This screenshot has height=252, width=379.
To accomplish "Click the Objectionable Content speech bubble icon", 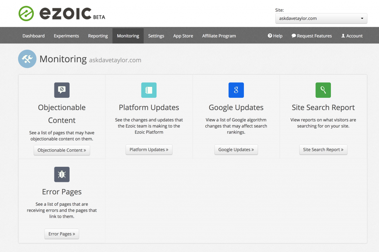I will (62, 90).
